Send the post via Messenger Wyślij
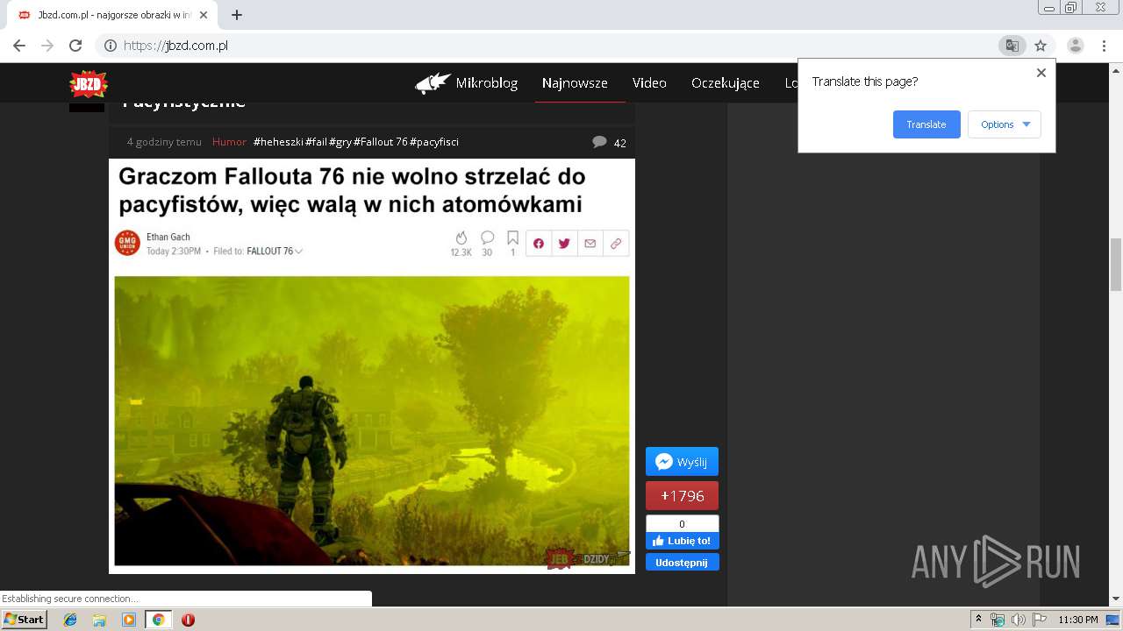 682,462
